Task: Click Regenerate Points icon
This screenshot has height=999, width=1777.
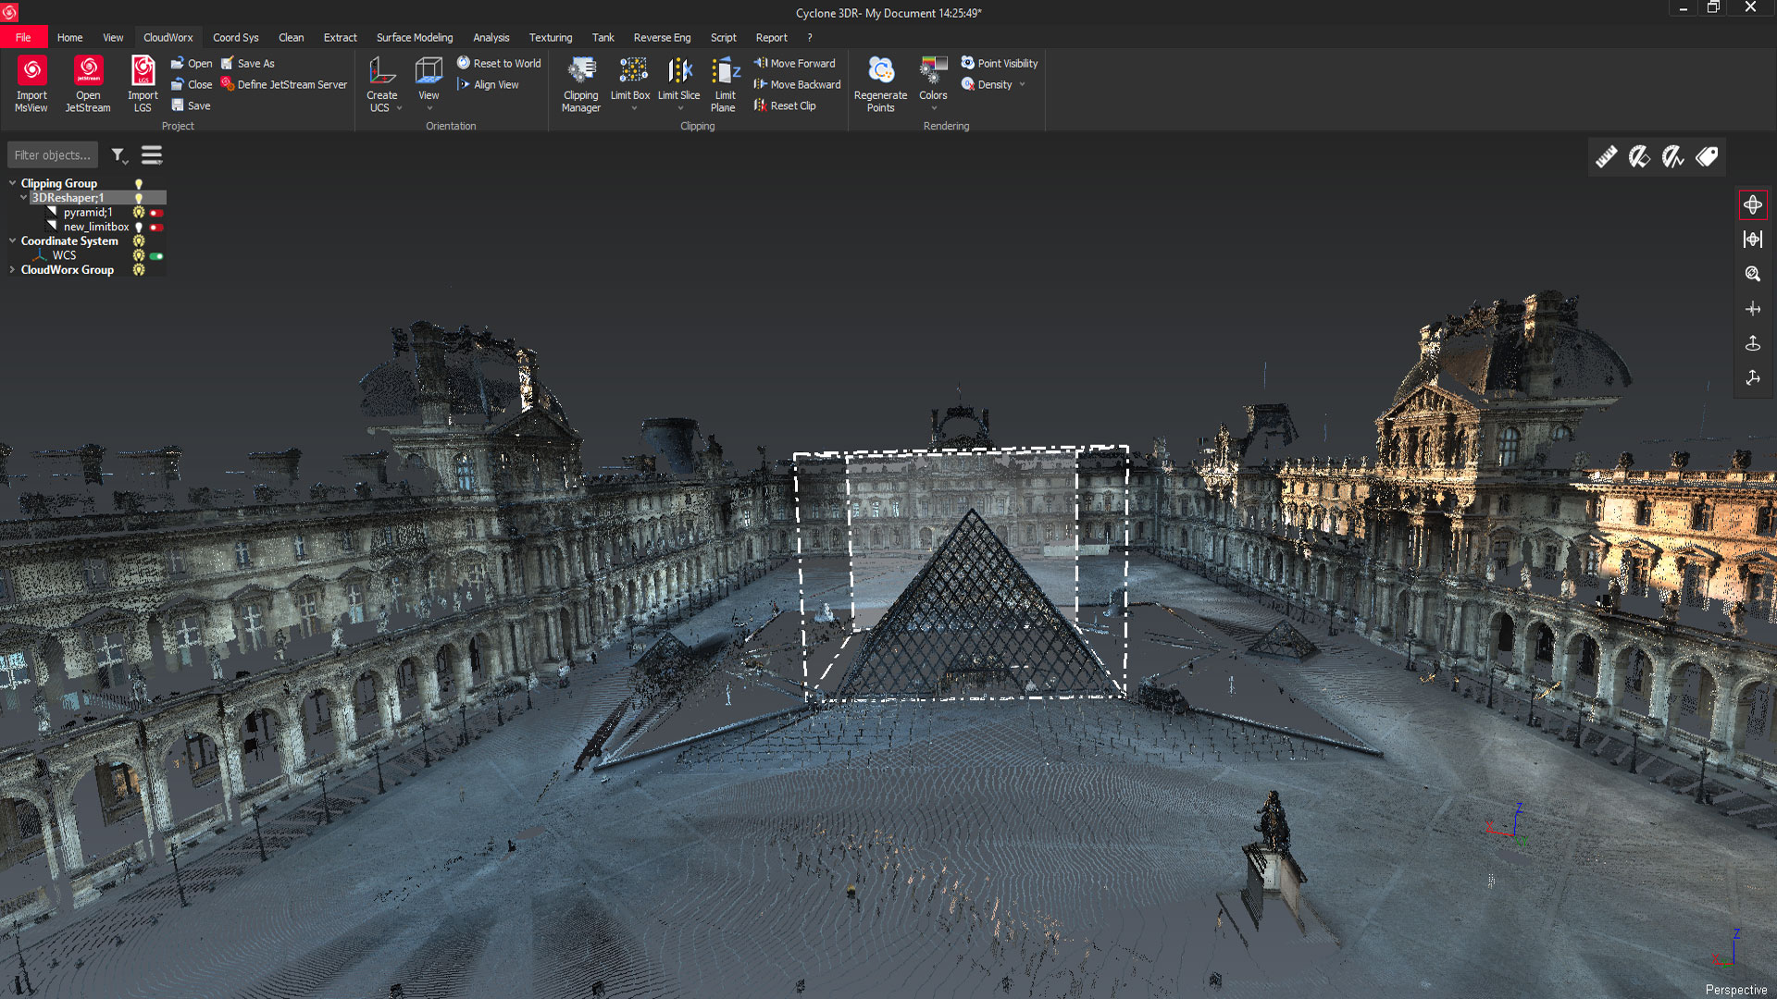Action: [x=880, y=72]
